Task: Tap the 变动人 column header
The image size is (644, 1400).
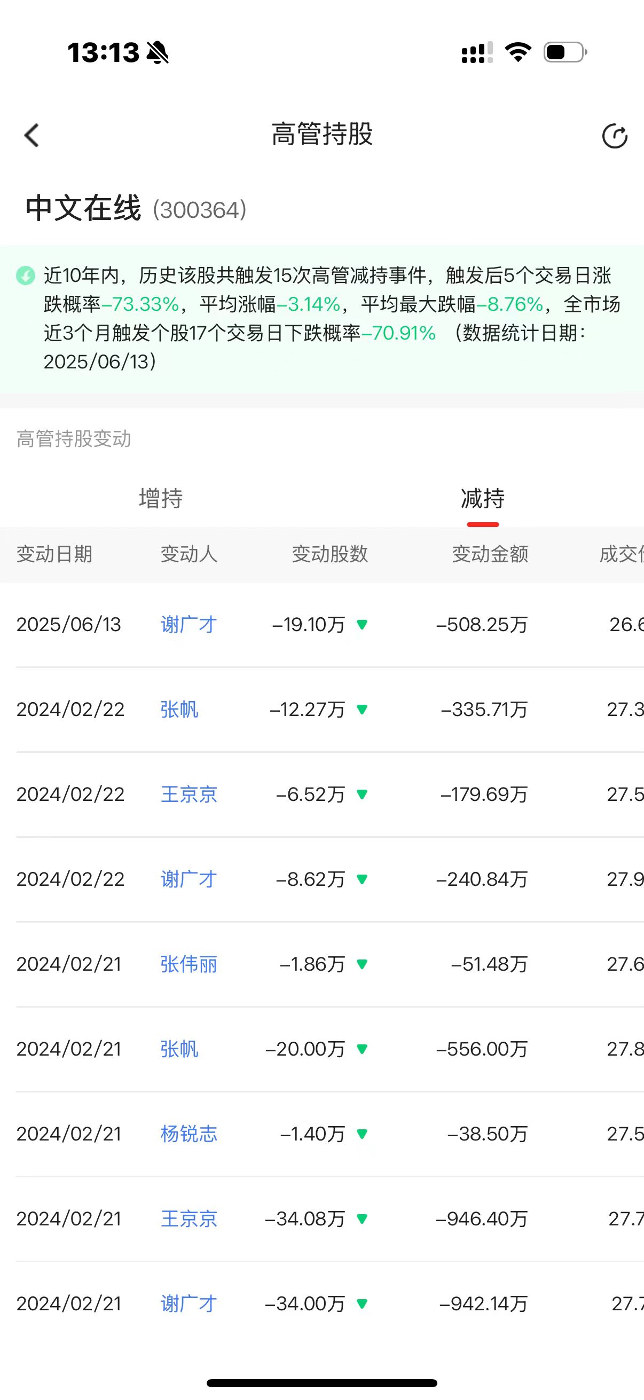Action: point(189,554)
